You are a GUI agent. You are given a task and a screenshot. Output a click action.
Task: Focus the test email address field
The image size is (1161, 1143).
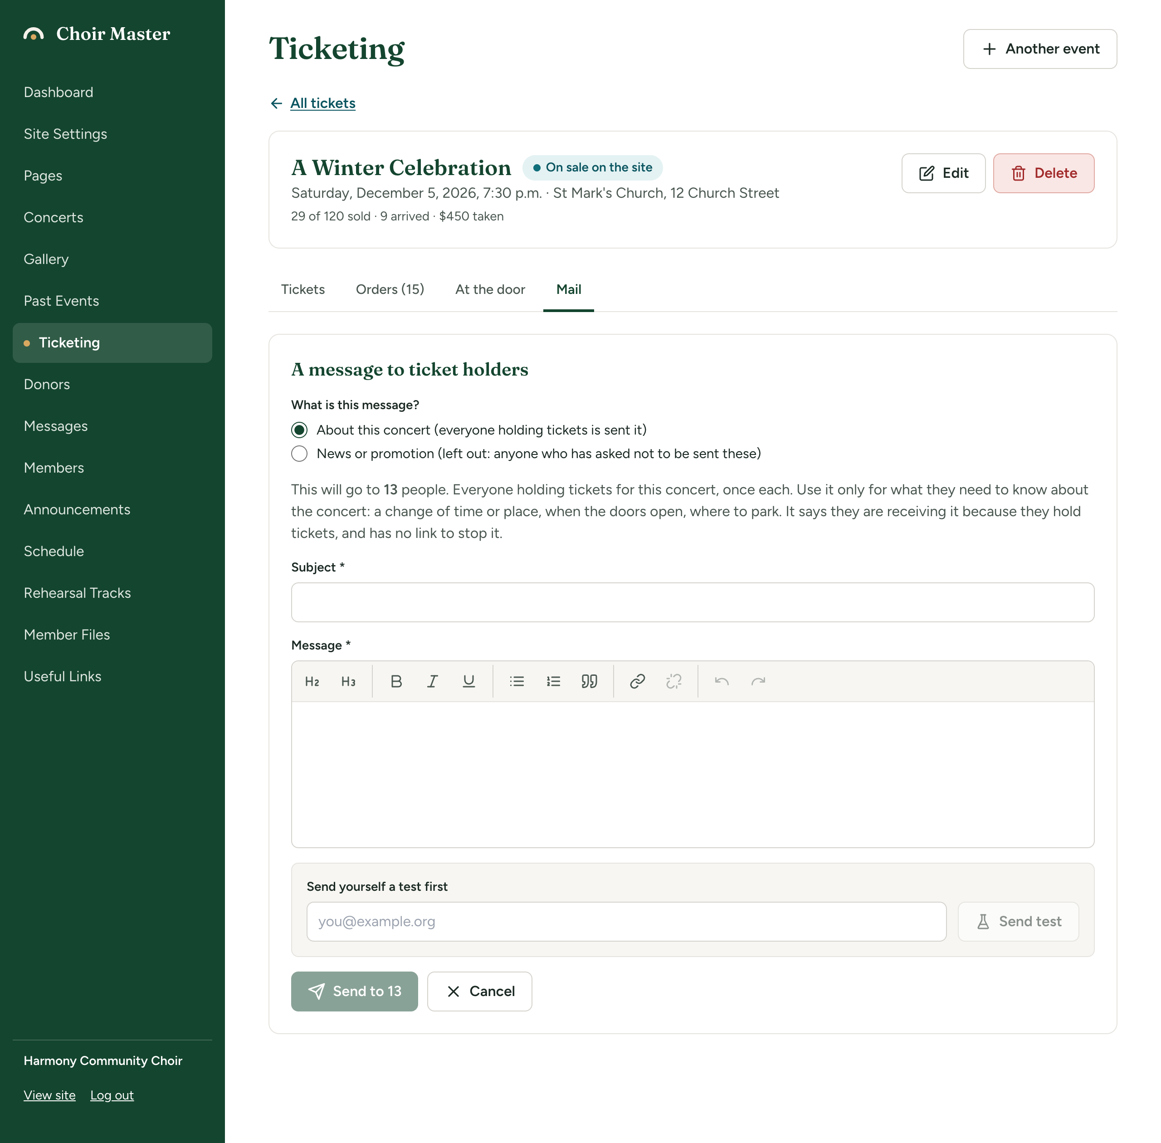coord(626,922)
